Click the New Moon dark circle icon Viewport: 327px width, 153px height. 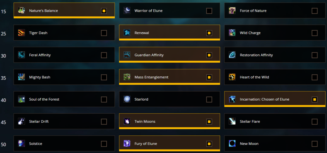coord(232,144)
